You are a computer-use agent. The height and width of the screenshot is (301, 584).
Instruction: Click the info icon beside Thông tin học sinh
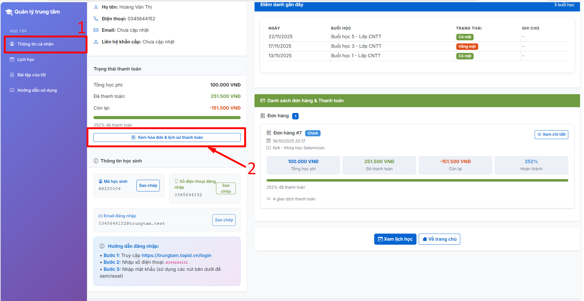[96, 161]
